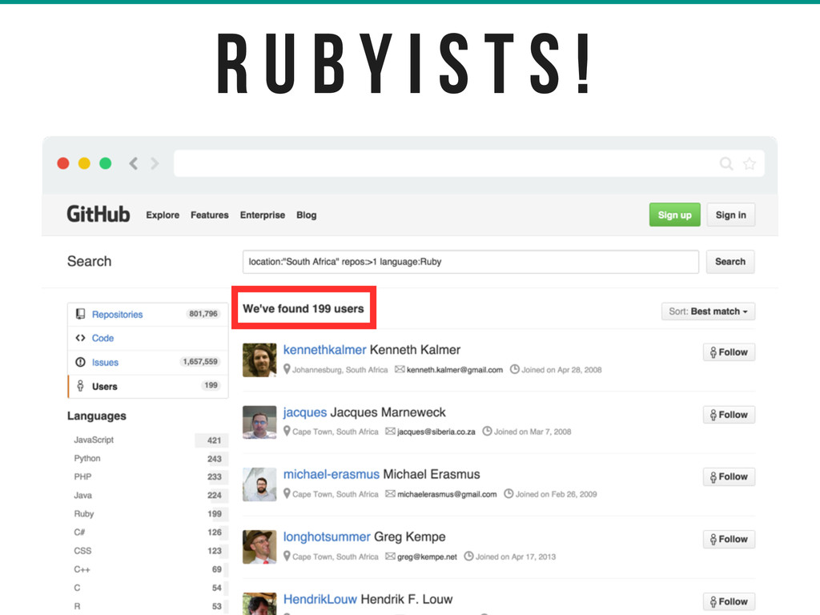This screenshot has height=615, width=820.
Task: Open the Enterprise menu item
Action: point(263,215)
